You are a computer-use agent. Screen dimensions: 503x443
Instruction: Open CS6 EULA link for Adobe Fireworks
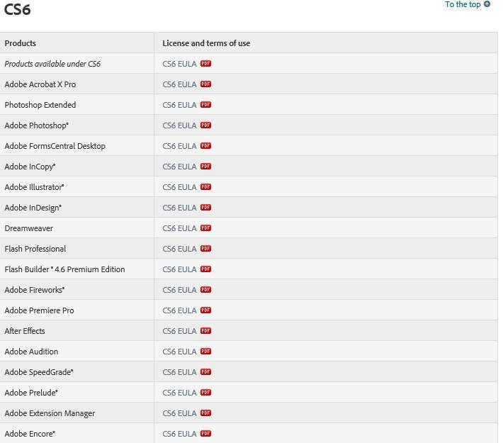(x=179, y=290)
